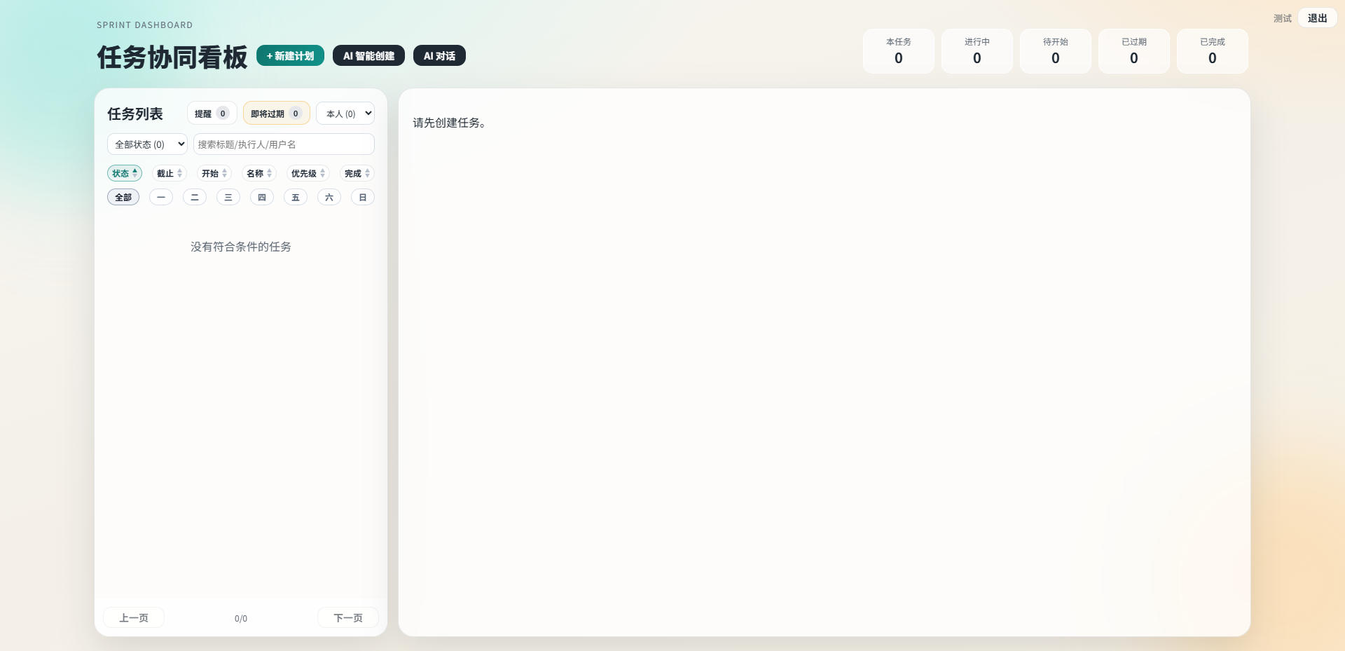Start an AI 对话 chat
Viewport: 1345px width, 651px height.
click(439, 56)
